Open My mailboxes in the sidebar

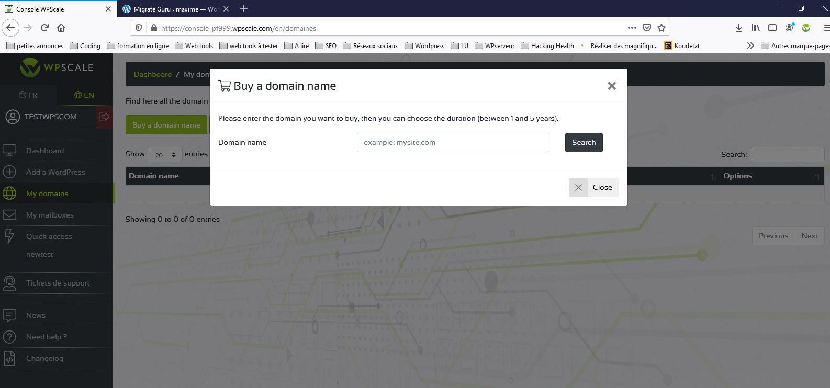tap(50, 215)
